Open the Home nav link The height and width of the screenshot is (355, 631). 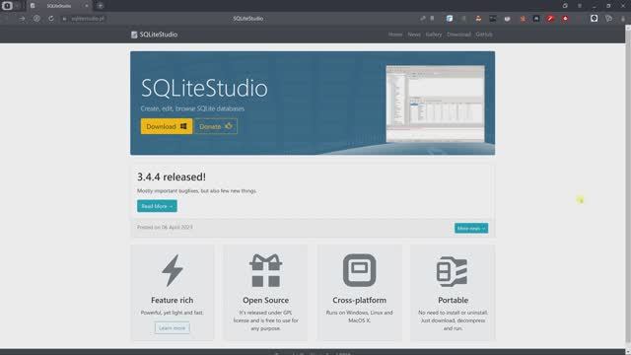click(395, 35)
